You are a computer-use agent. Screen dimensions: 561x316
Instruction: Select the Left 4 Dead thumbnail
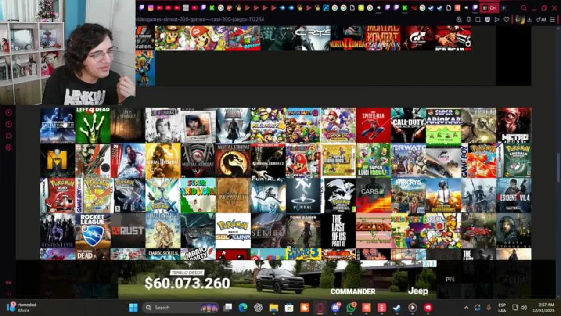tap(93, 126)
